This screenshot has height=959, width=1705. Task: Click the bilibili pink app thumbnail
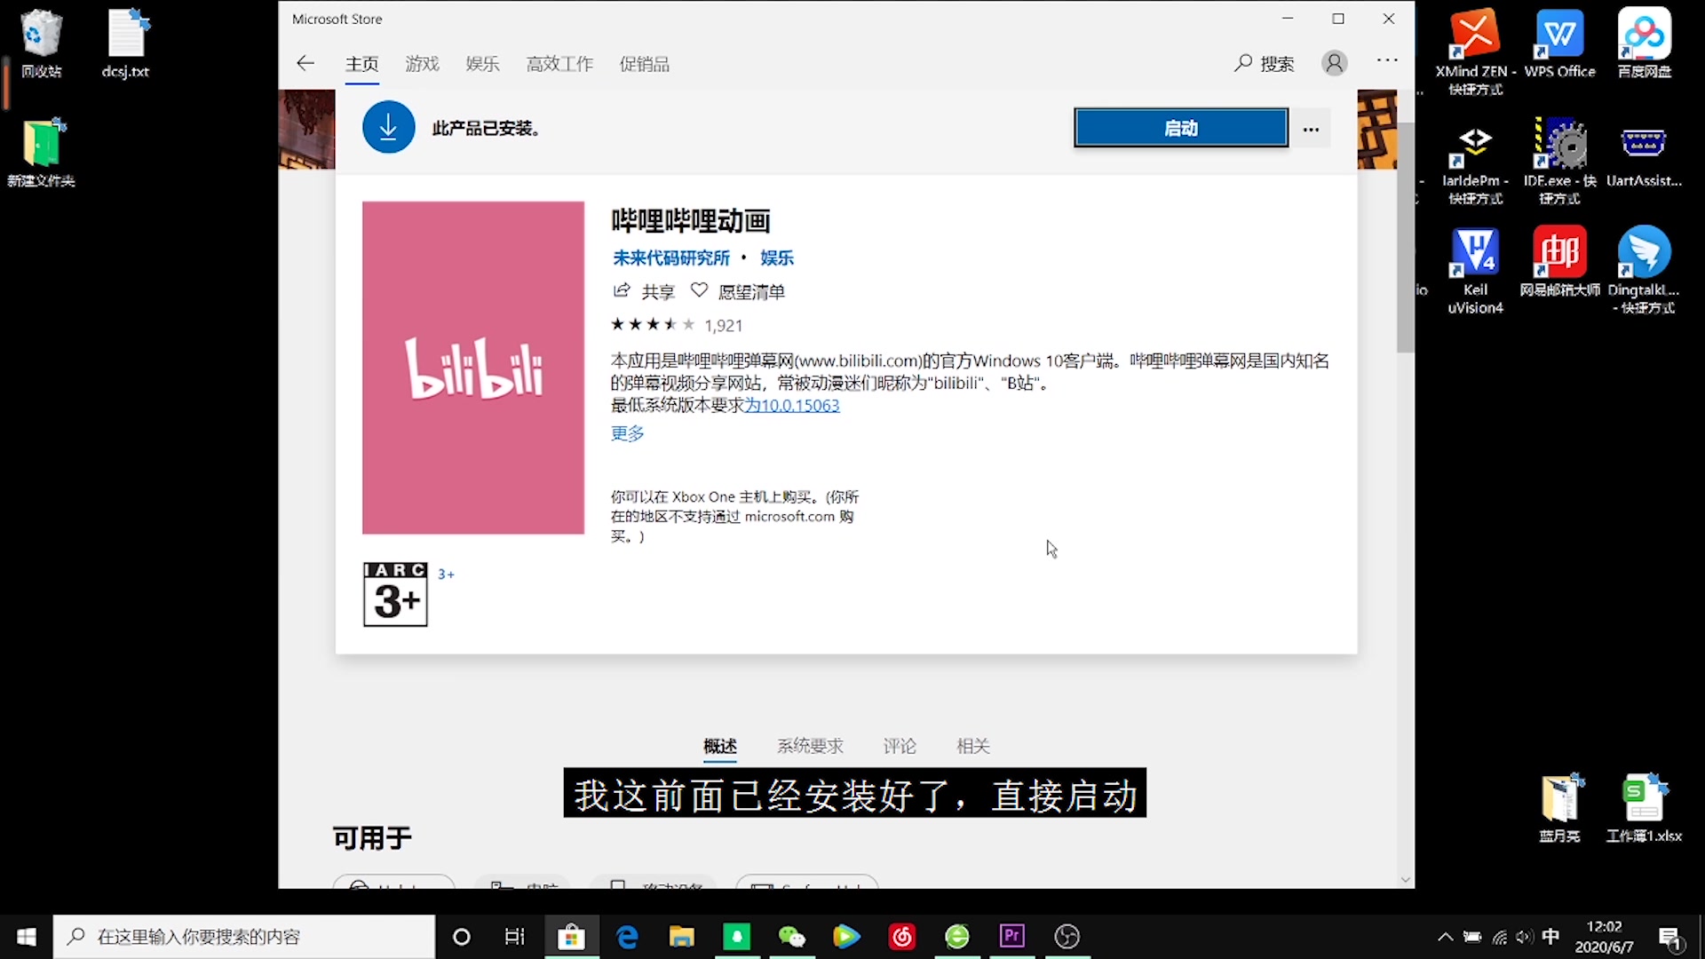coord(473,368)
